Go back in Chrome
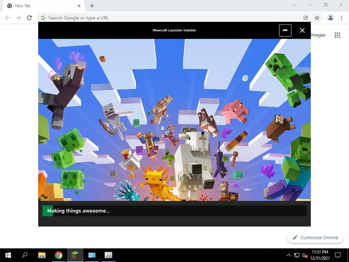 pyautogui.click(x=7, y=18)
